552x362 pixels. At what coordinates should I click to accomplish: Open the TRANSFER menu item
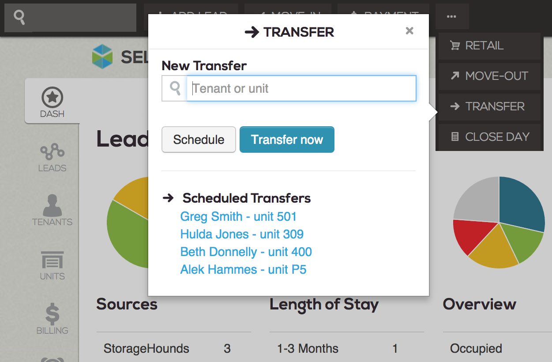click(x=489, y=106)
